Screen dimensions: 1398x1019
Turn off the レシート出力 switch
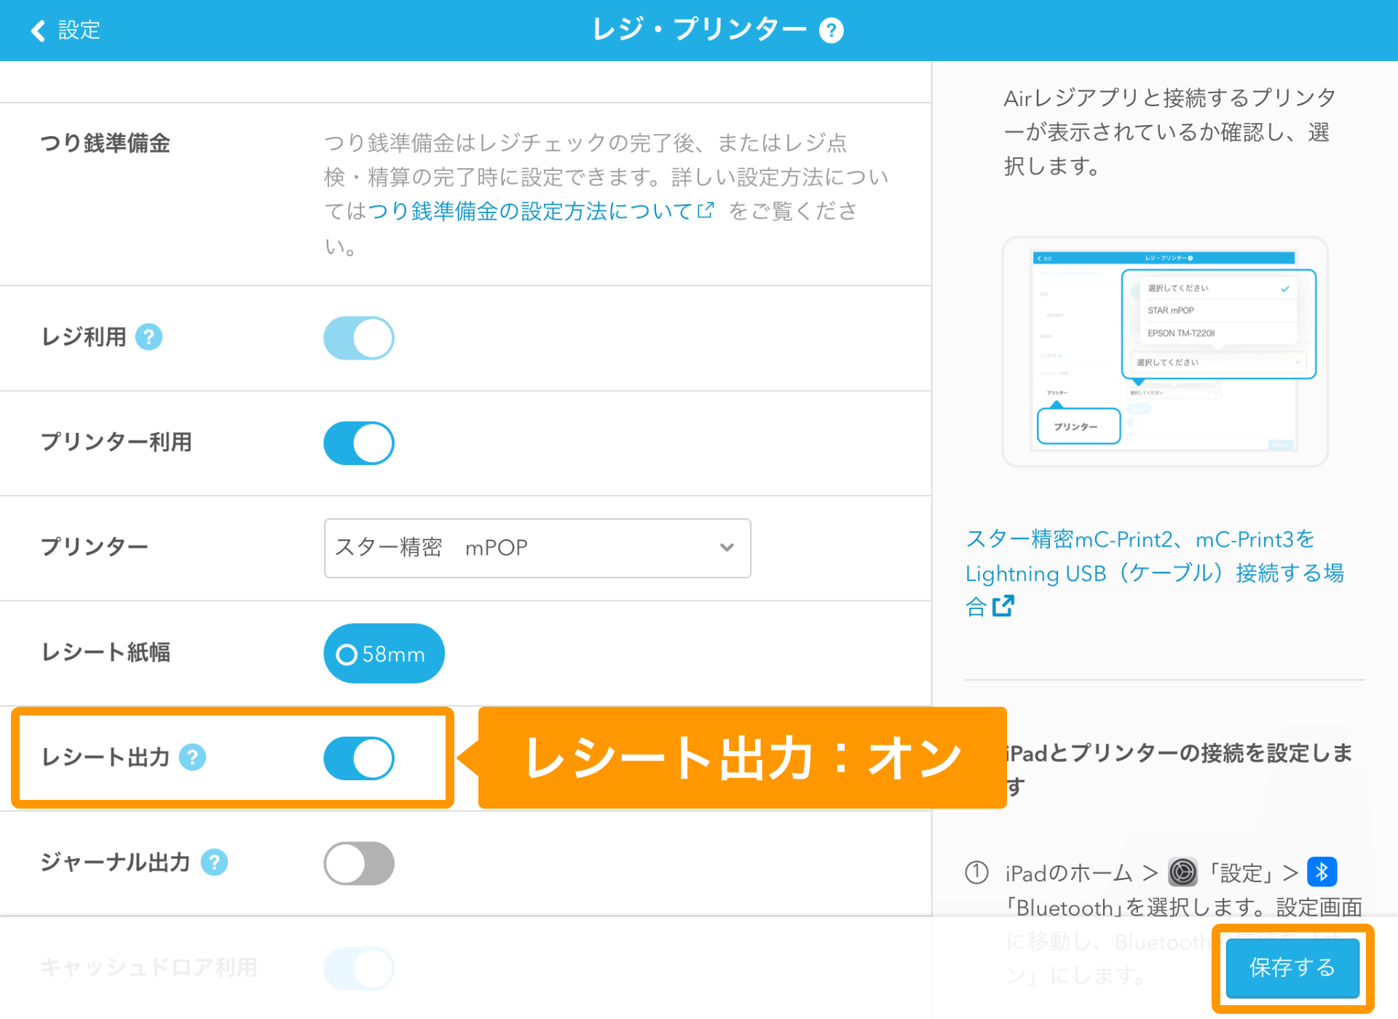point(359,758)
